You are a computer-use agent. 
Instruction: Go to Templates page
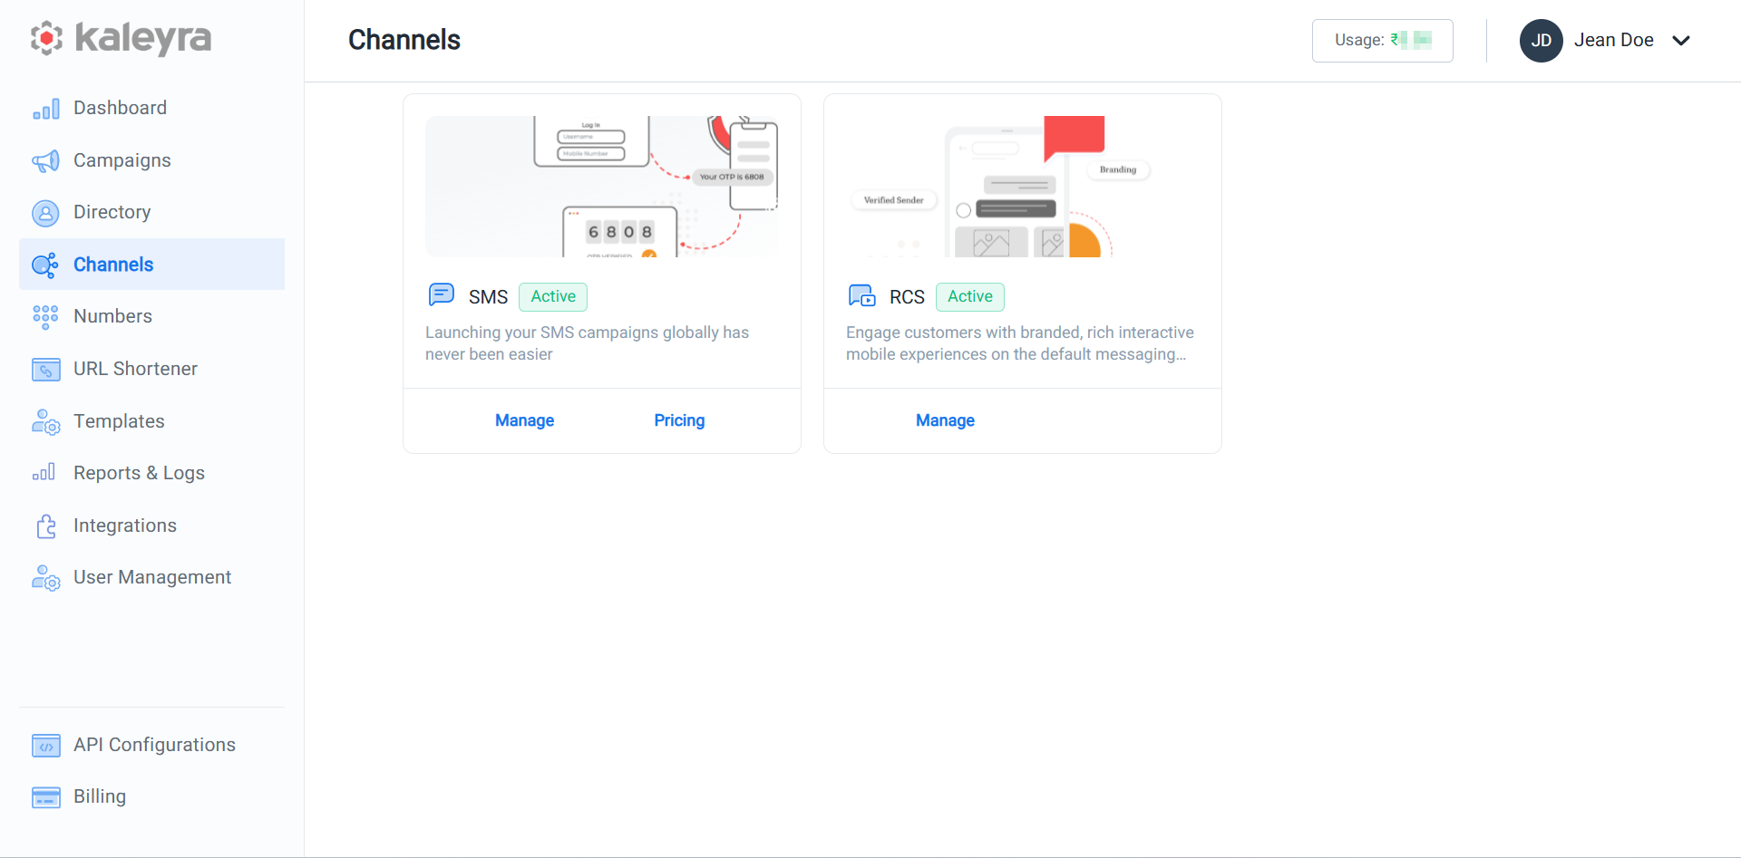pos(151,421)
